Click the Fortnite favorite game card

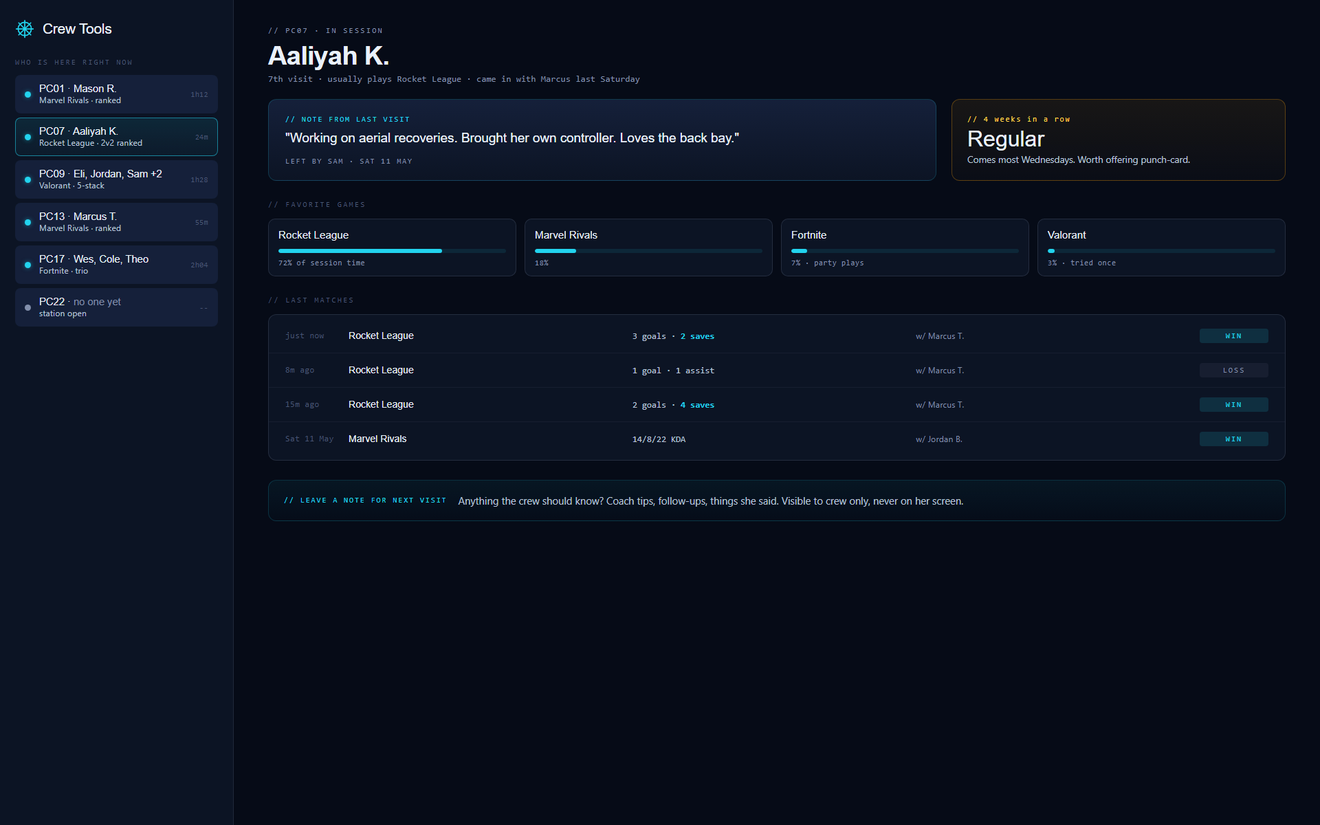pos(905,247)
